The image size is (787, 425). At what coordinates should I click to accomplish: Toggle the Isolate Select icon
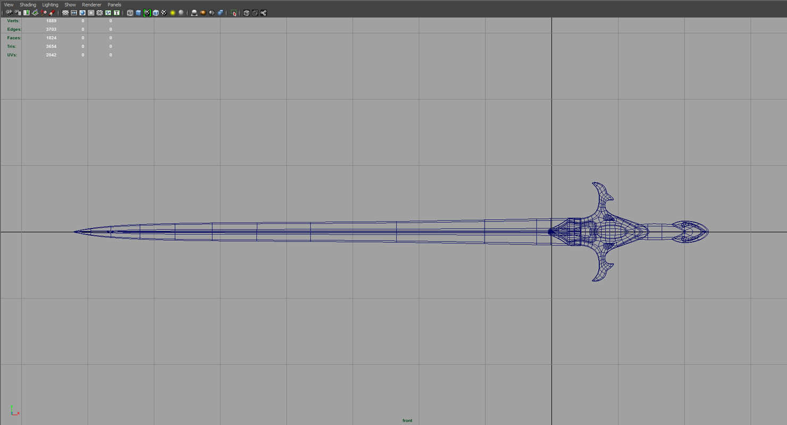pos(233,13)
